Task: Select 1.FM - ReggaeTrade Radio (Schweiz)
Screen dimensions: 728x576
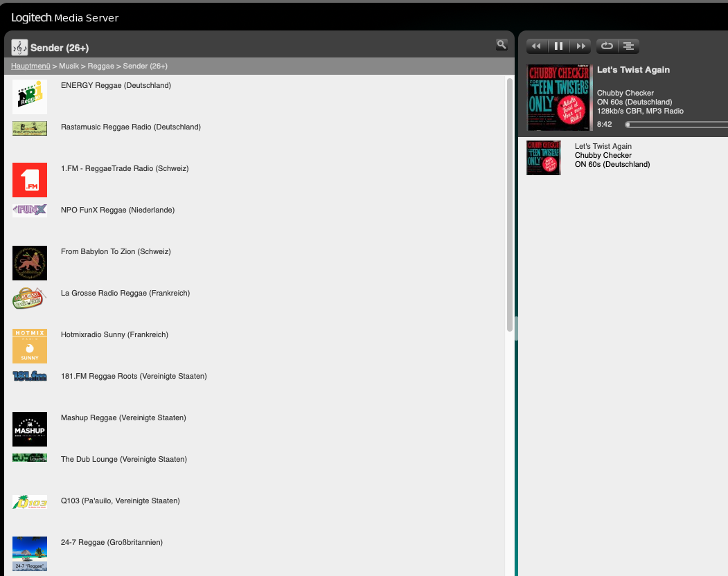Action: 125,168
